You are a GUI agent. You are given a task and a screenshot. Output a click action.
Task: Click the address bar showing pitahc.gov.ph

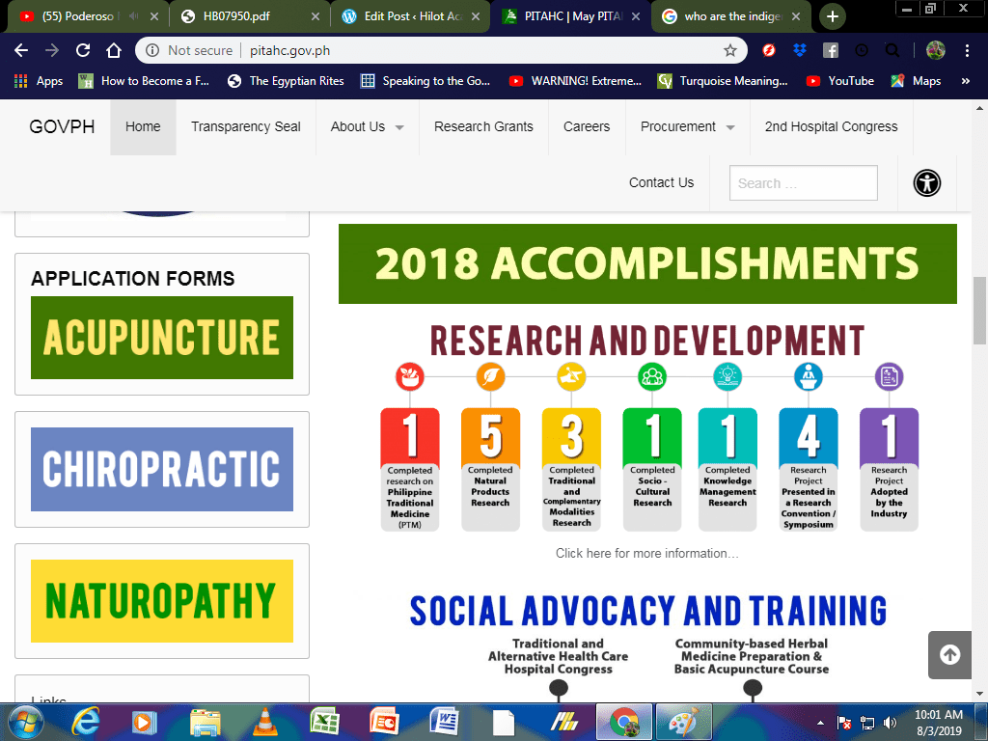tap(441, 50)
